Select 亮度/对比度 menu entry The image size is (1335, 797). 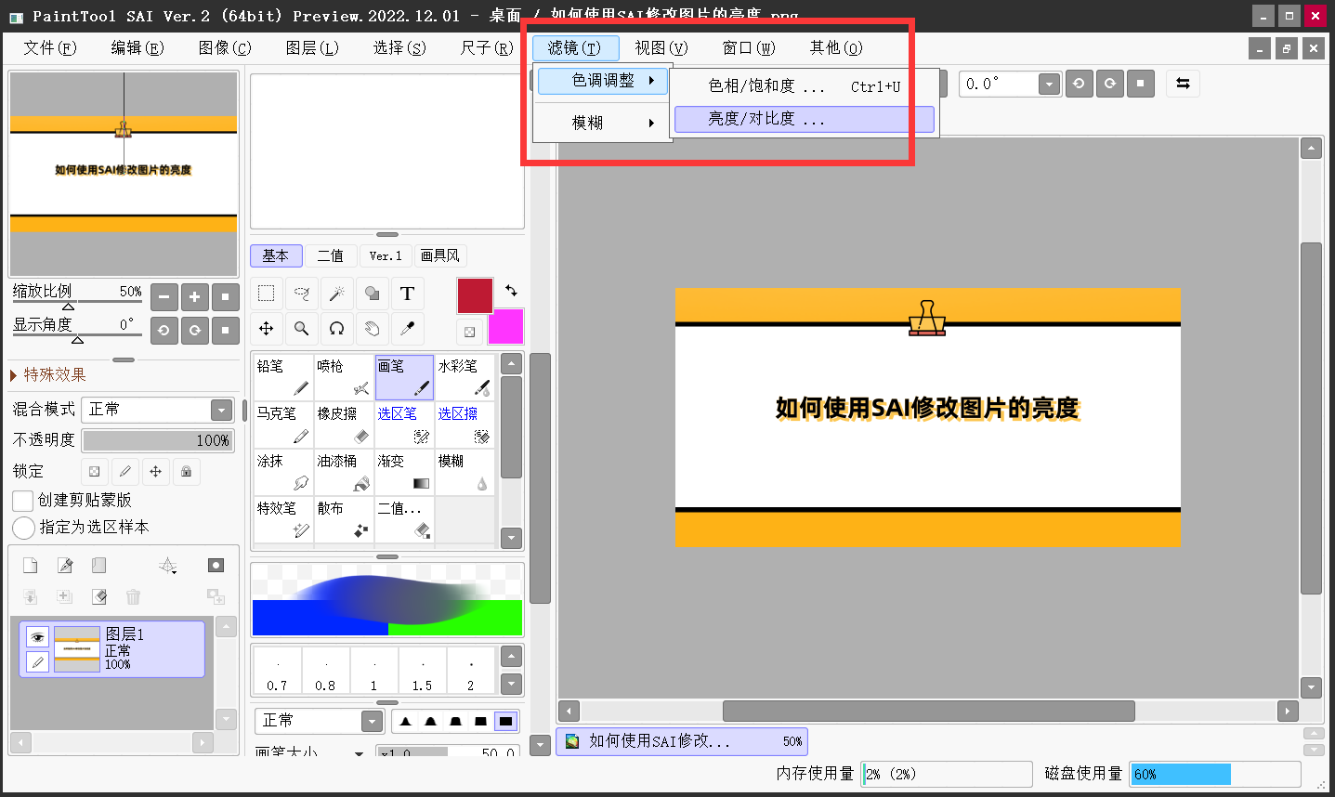point(804,119)
